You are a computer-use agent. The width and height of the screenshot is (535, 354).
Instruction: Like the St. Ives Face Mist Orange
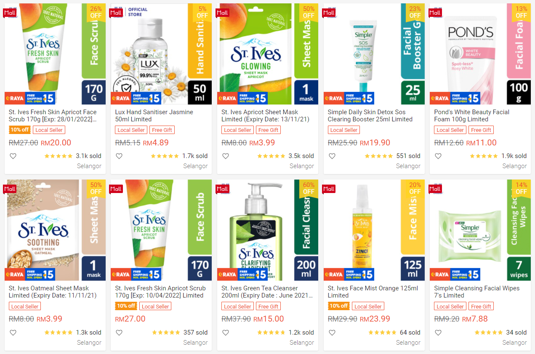click(x=332, y=333)
